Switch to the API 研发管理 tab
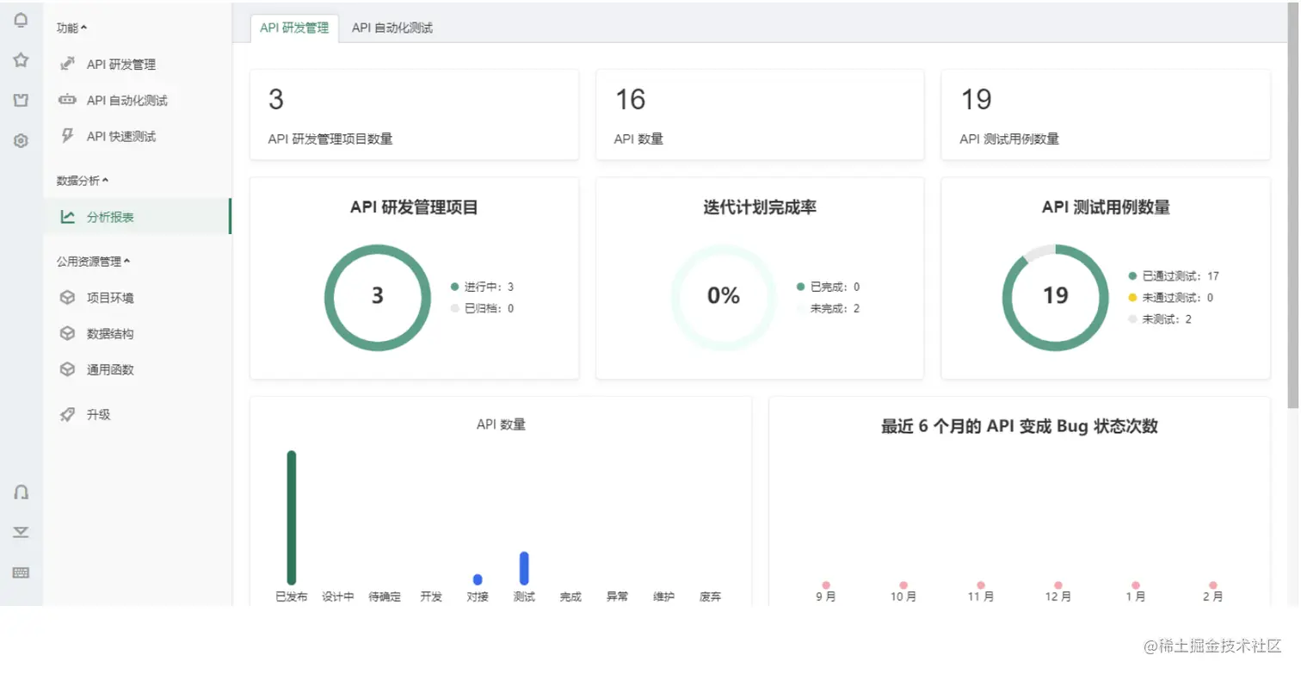The image size is (1301, 674). pos(294,28)
